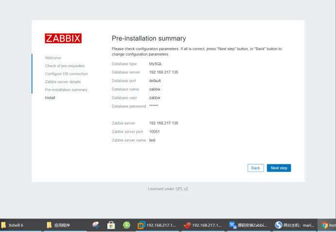The height and width of the screenshot is (232, 336).
Task: Open the WPS document 源码安装Zabbi...
Action: point(248,225)
